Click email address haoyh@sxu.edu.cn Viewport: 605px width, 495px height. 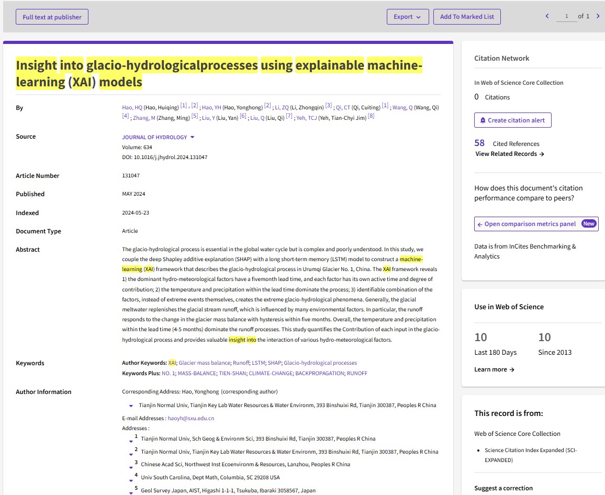tap(191, 418)
